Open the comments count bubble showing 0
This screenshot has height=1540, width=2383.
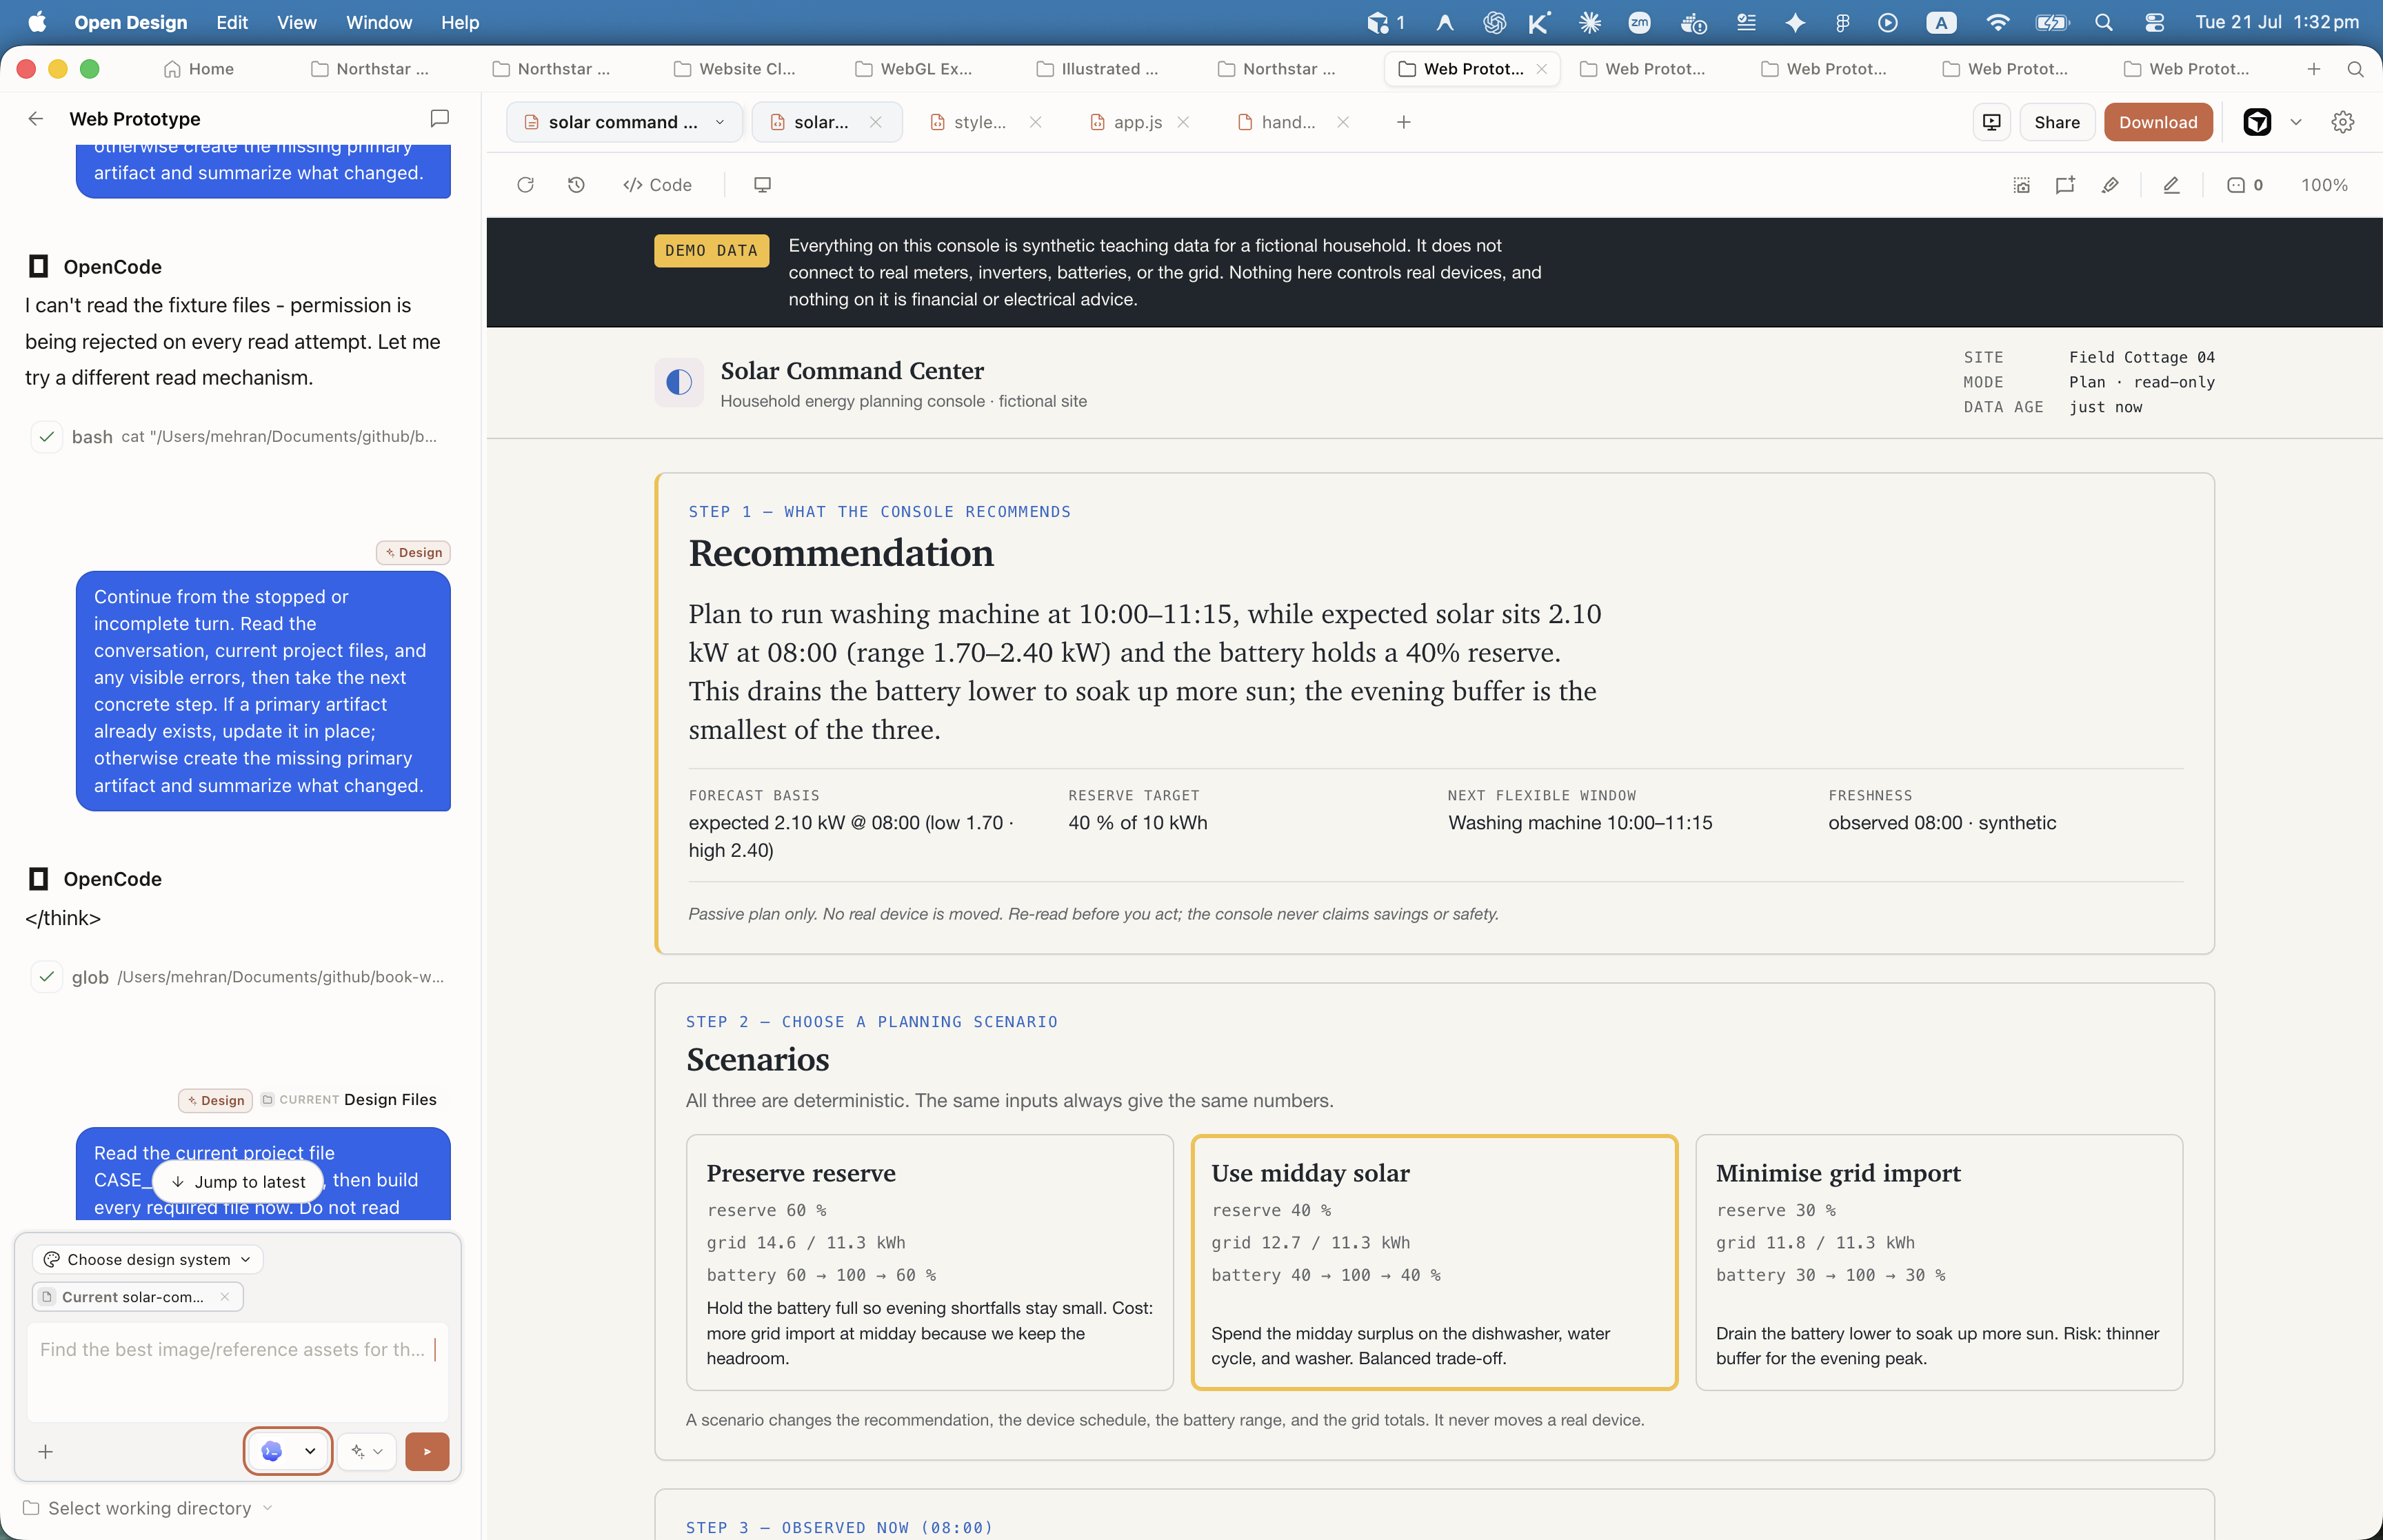coord(2244,185)
